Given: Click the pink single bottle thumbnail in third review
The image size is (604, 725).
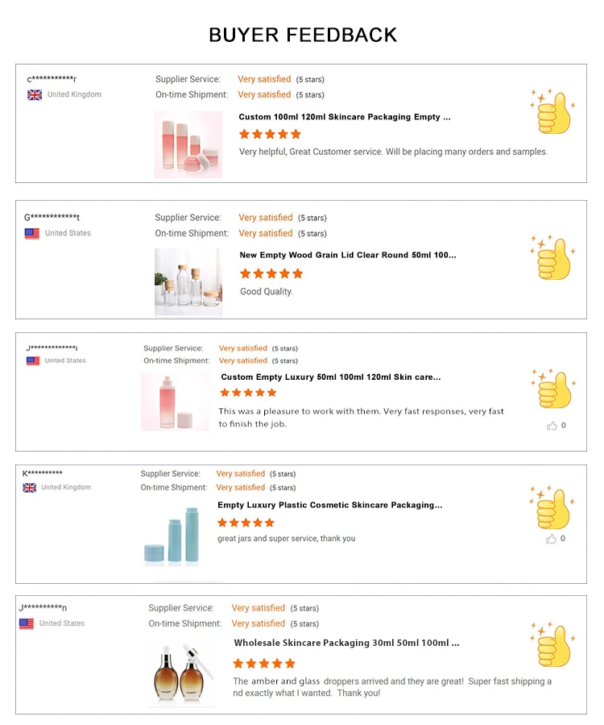Looking at the screenshot, I should click(x=174, y=402).
